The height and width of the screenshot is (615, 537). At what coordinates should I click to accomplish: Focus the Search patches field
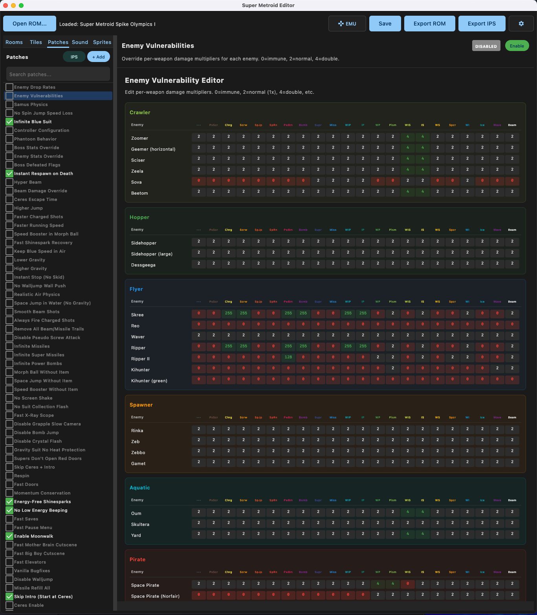58,74
